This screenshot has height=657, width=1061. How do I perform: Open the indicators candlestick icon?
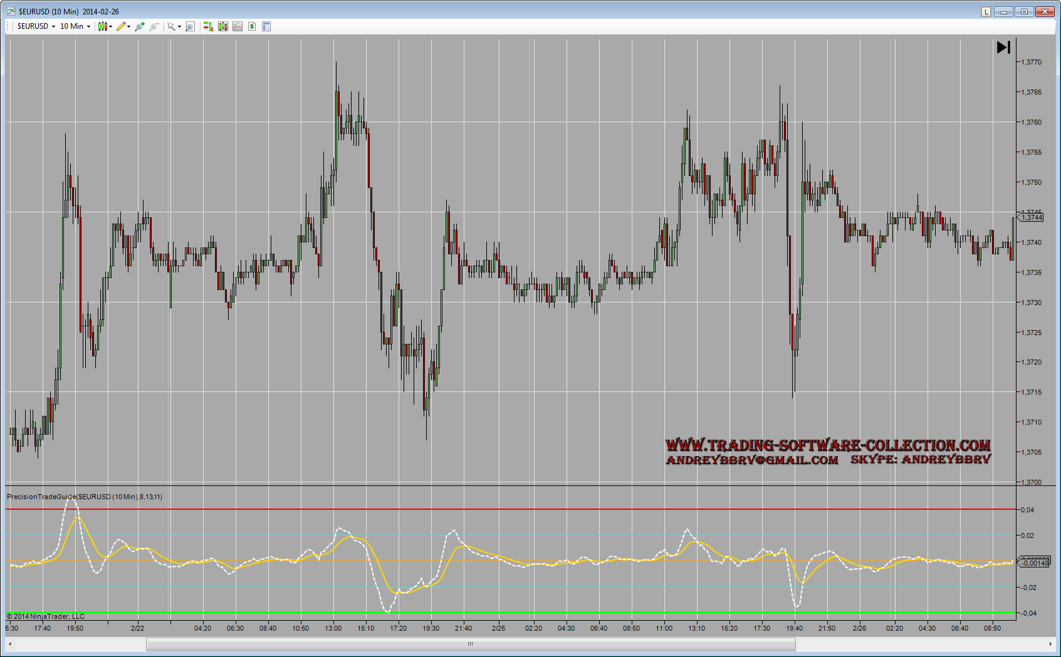tap(222, 26)
